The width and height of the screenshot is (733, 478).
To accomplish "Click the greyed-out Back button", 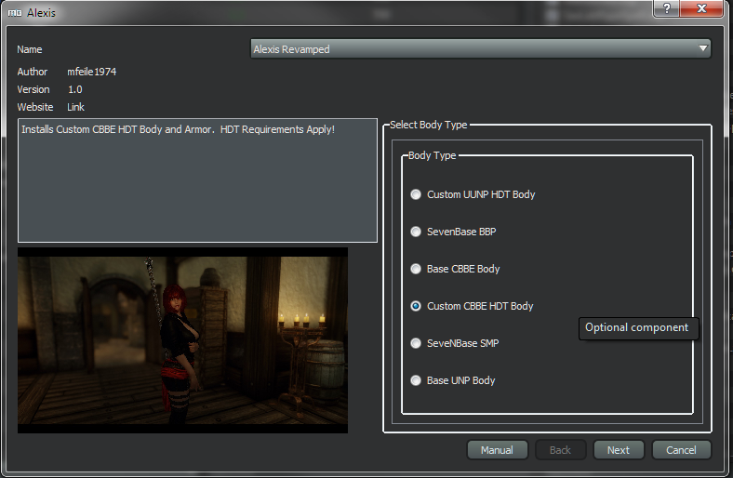I will click(x=560, y=450).
